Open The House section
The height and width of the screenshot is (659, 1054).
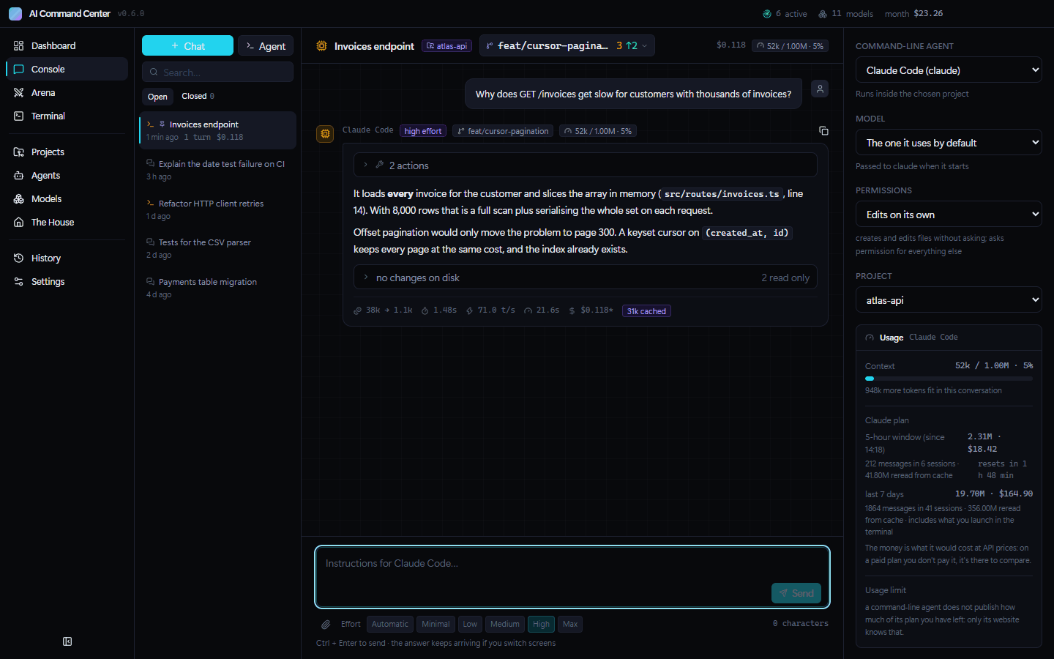point(67,222)
